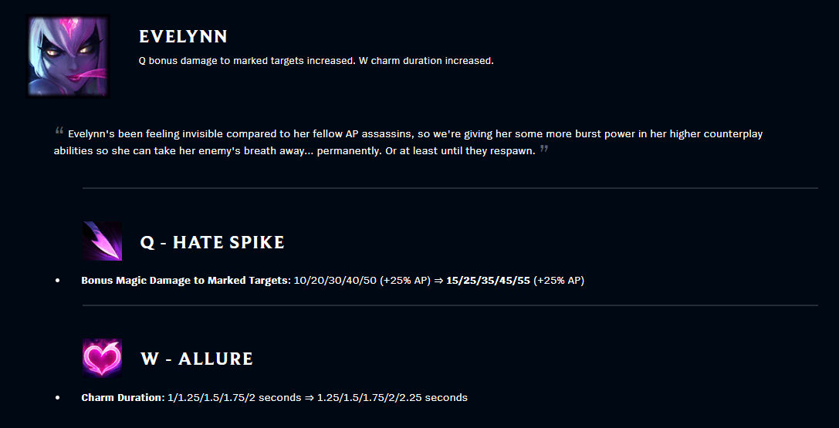This screenshot has width=839, height=428.
Task: Click the closing quotation mark icon
Action: pyautogui.click(x=544, y=149)
